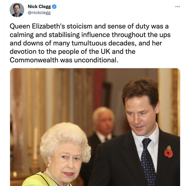The image size is (194, 186).
Task: Open the @nickclegg handle link
Action: pos(39,13)
